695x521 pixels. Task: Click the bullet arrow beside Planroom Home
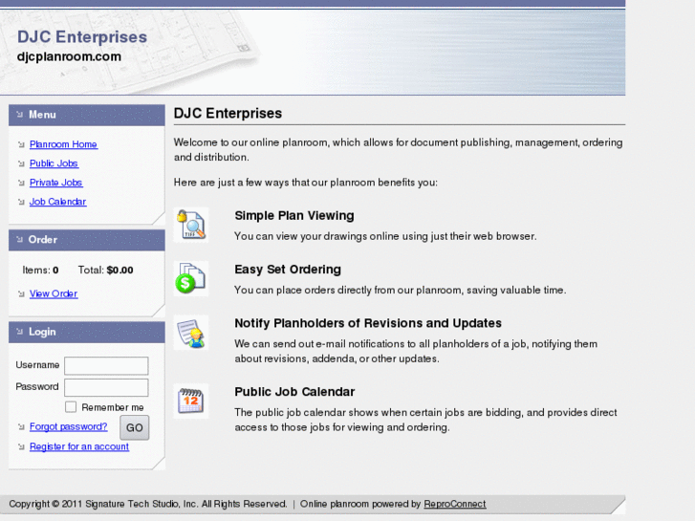pyautogui.click(x=21, y=144)
